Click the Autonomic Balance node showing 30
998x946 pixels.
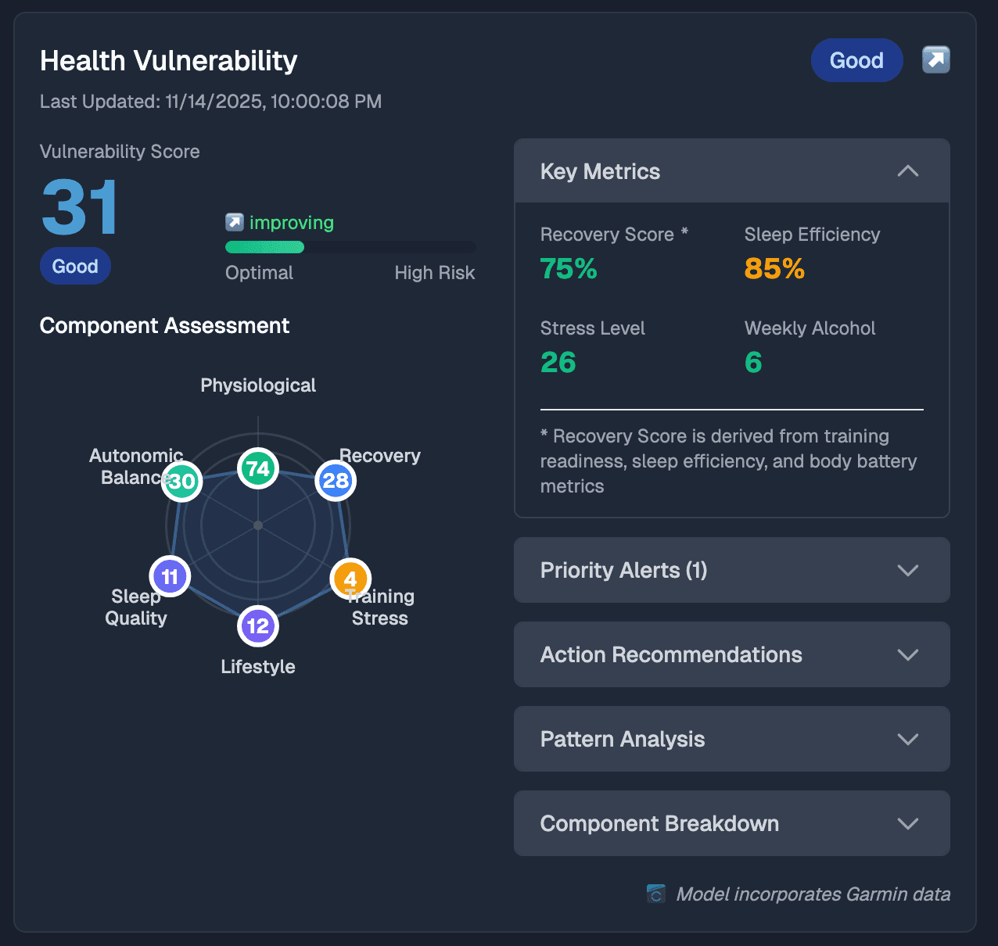tap(181, 482)
